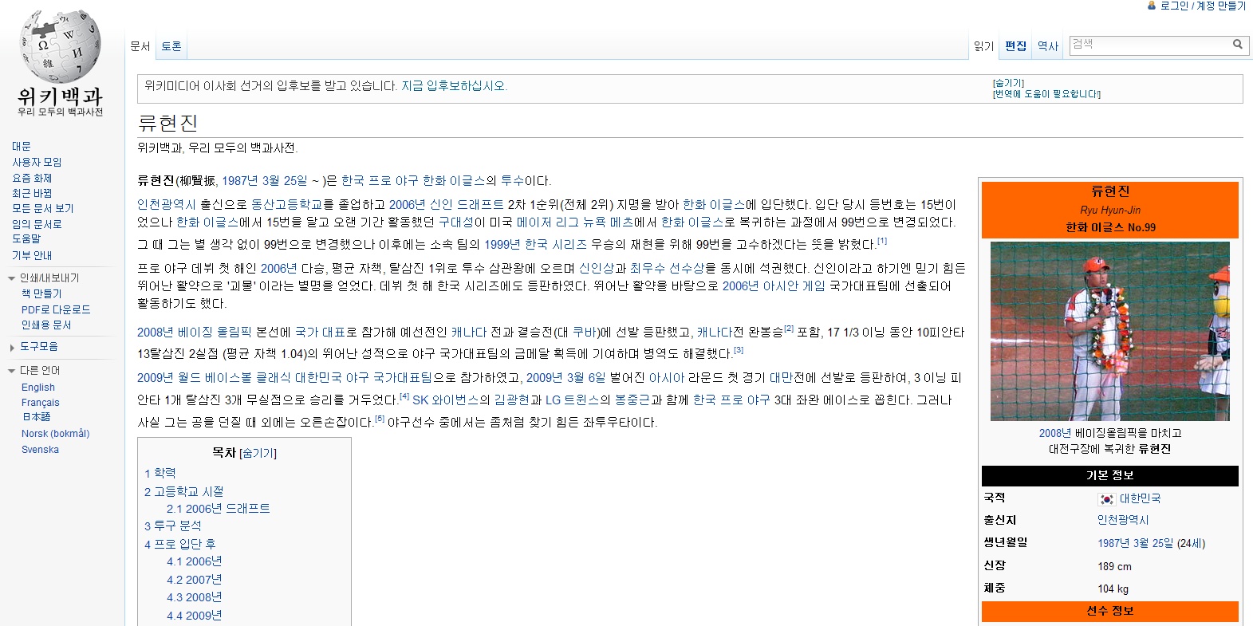This screenshot has height=626, width=1253.
Task: Open the 편집 tab
Action: (1015, 46)
